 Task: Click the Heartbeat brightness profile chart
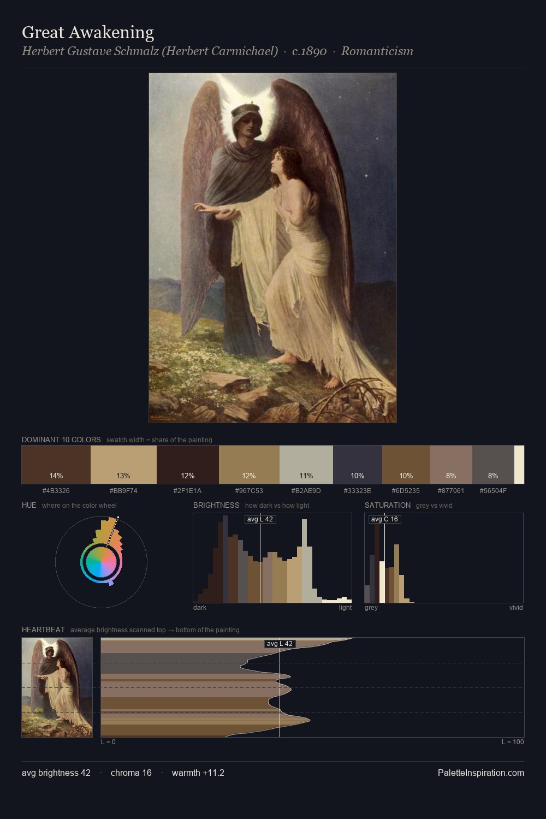[312, 687]
